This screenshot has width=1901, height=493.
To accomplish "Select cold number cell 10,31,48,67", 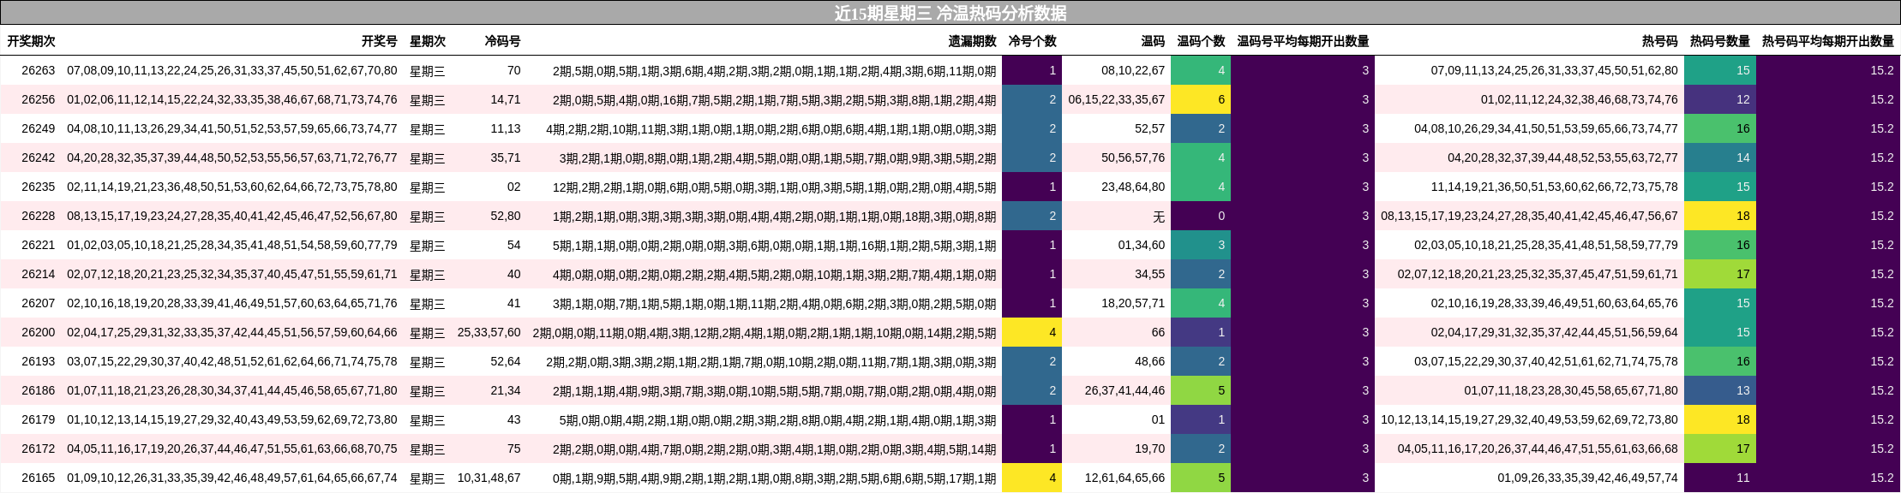I will tap(489, 478).
